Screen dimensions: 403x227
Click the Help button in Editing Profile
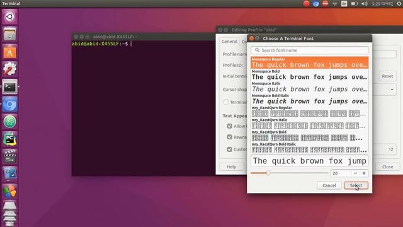pyautogui.click(x=231, y=166)
